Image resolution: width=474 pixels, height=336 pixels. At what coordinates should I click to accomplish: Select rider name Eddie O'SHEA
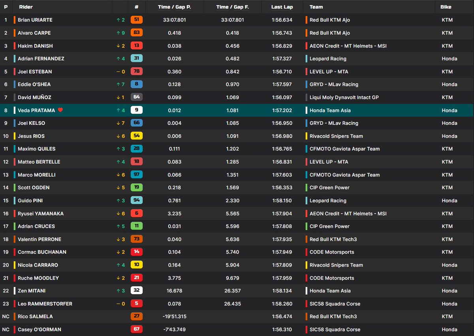pos(34,84)
